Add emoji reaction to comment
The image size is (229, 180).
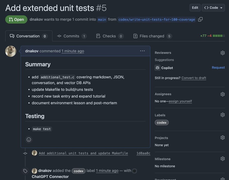(x=29, y=139)
